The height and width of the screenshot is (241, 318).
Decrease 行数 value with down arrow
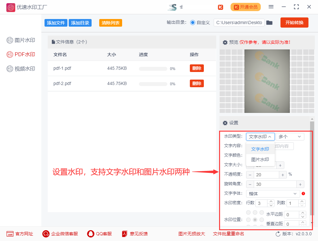coord(271,205)
